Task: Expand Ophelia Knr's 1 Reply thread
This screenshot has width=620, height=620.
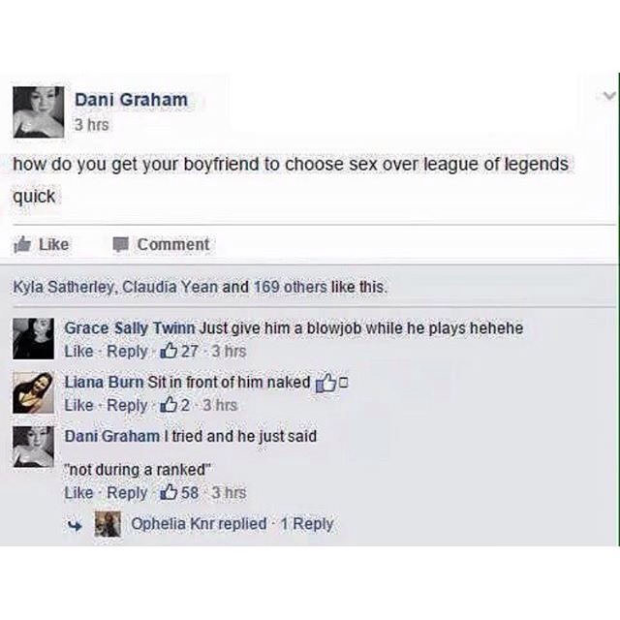Action: point(306,524)
